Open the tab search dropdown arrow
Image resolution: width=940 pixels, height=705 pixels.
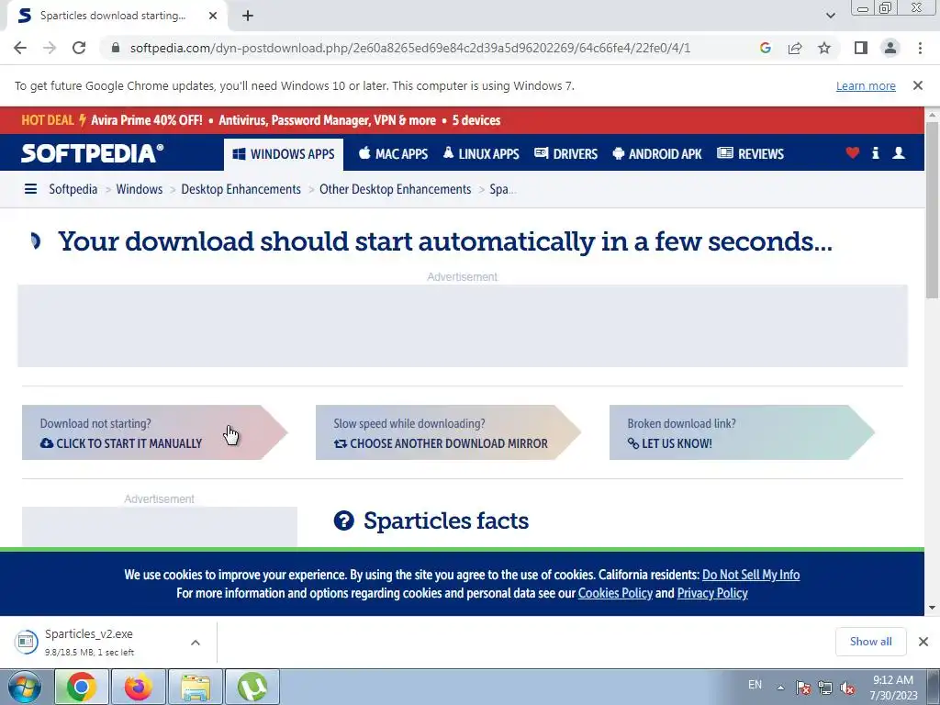click(830, 17)
